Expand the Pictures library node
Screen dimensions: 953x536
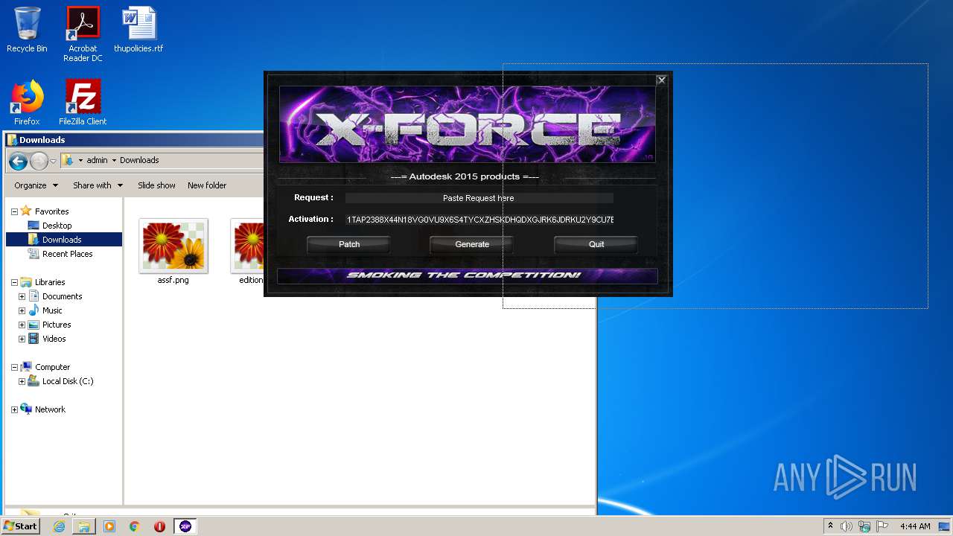point(22,325)
